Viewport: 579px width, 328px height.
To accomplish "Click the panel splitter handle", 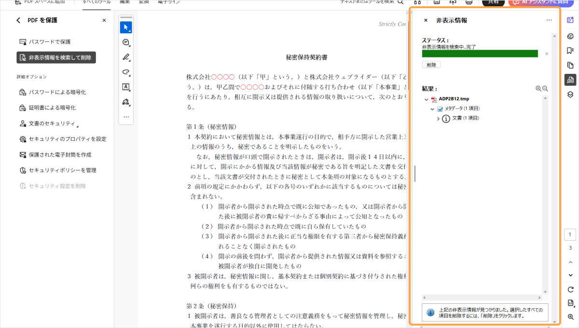I will (414, 174).
